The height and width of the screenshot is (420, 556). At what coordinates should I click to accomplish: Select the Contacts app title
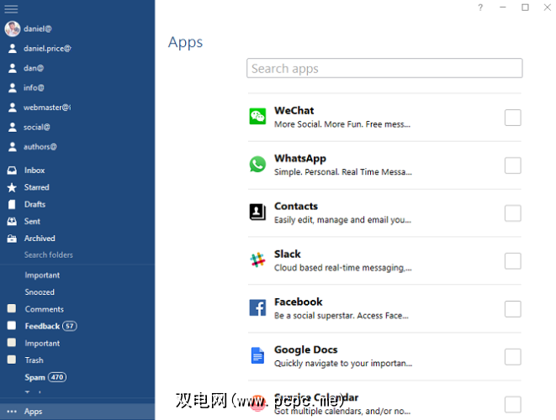tap(296, 206)
